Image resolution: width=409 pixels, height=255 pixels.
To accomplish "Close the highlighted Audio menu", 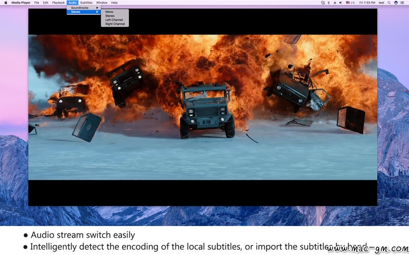I will (72, 3).
